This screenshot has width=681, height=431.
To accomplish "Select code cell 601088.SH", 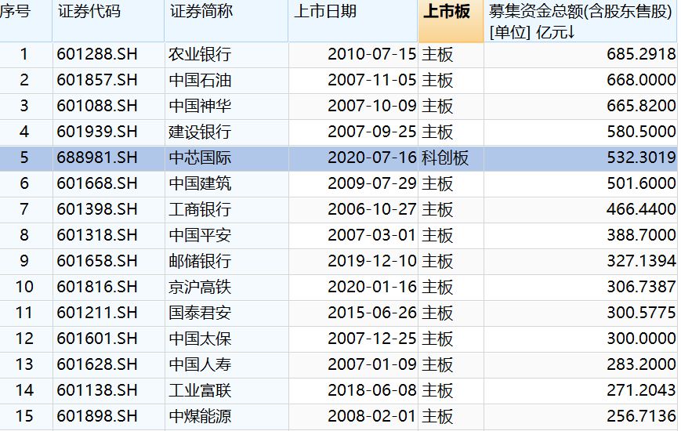I will (109, 107).
